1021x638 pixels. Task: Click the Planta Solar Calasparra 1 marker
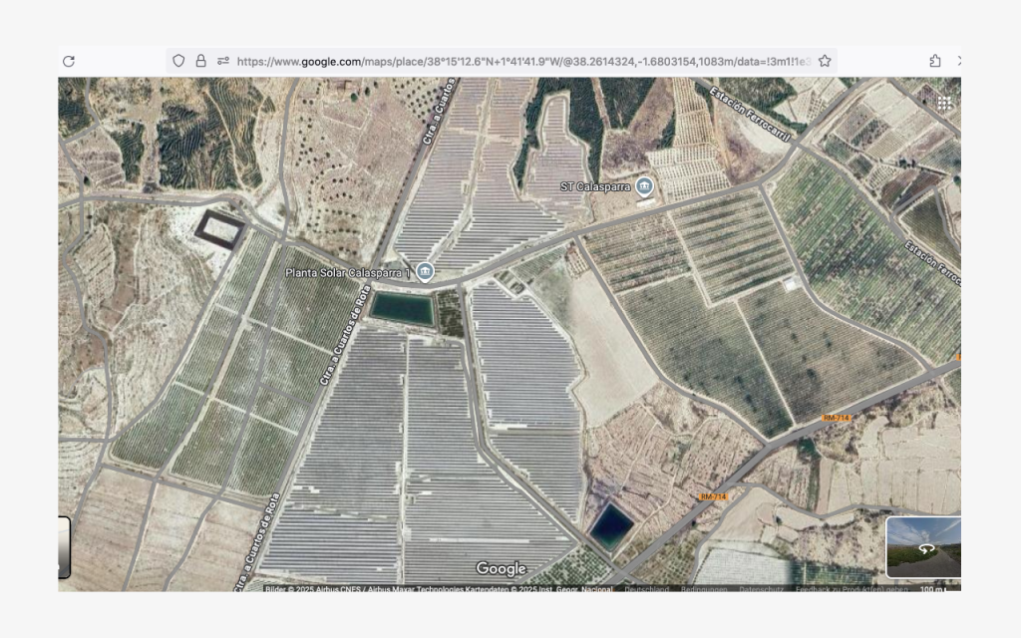(x=425, y=272)
